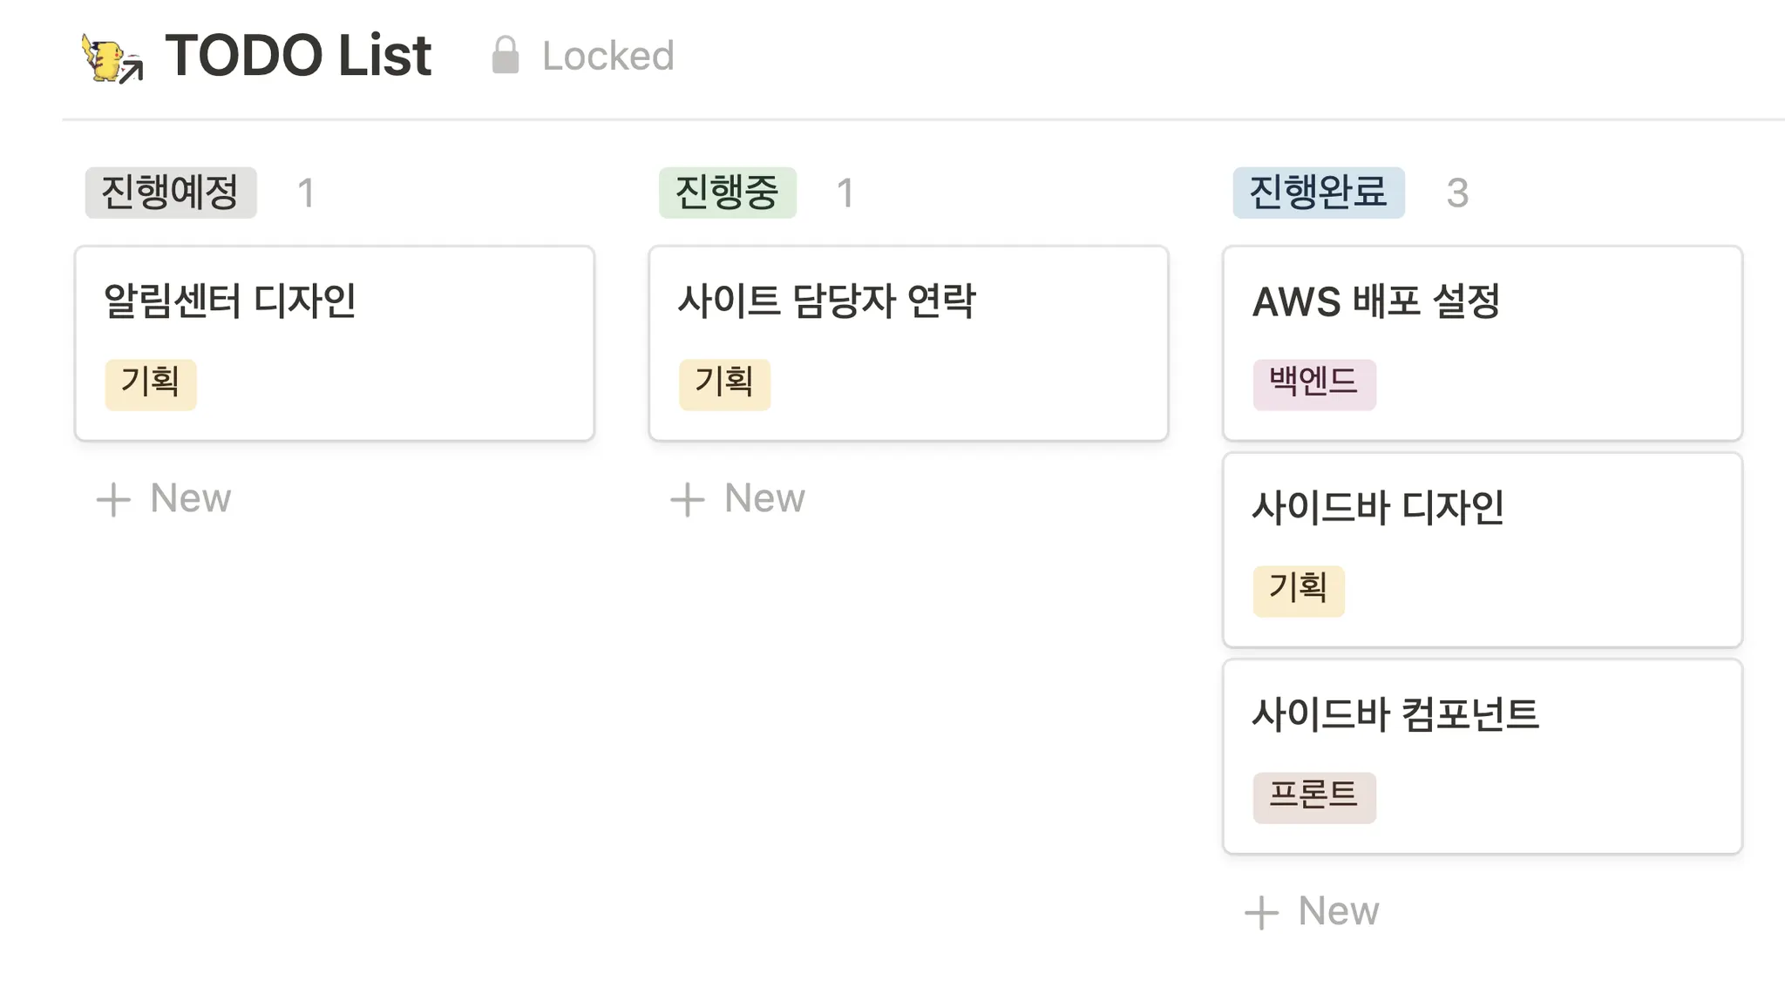Select the 진행완료 column header tag

pyautogui.click(x=1318, y=193)
